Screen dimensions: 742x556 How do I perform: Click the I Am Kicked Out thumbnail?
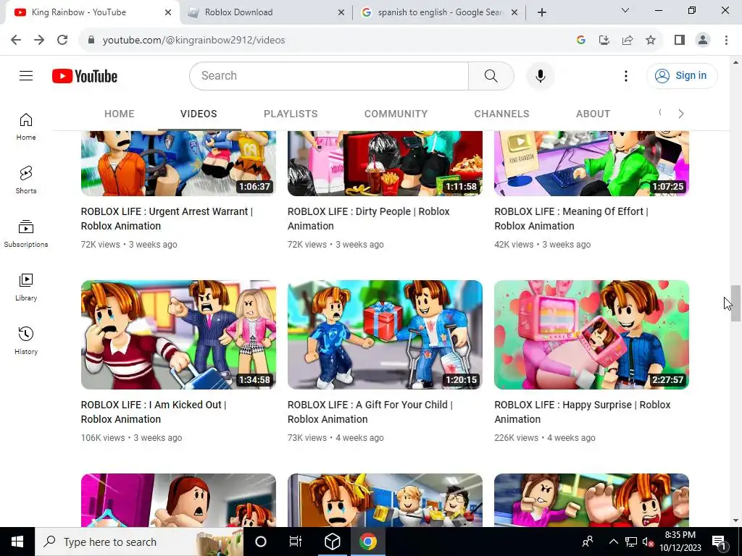pyautogui.click(x=178, y=334)
